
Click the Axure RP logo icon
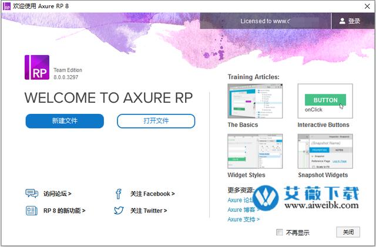click(37, 67)
